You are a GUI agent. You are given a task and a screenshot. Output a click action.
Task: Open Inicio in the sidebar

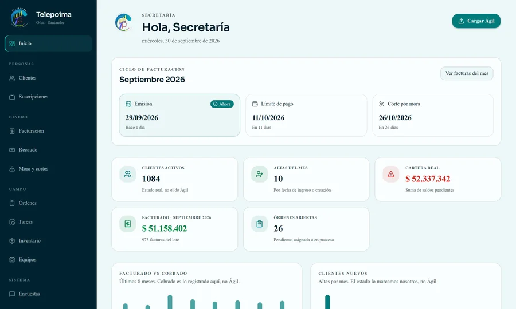tap(48, 43)
